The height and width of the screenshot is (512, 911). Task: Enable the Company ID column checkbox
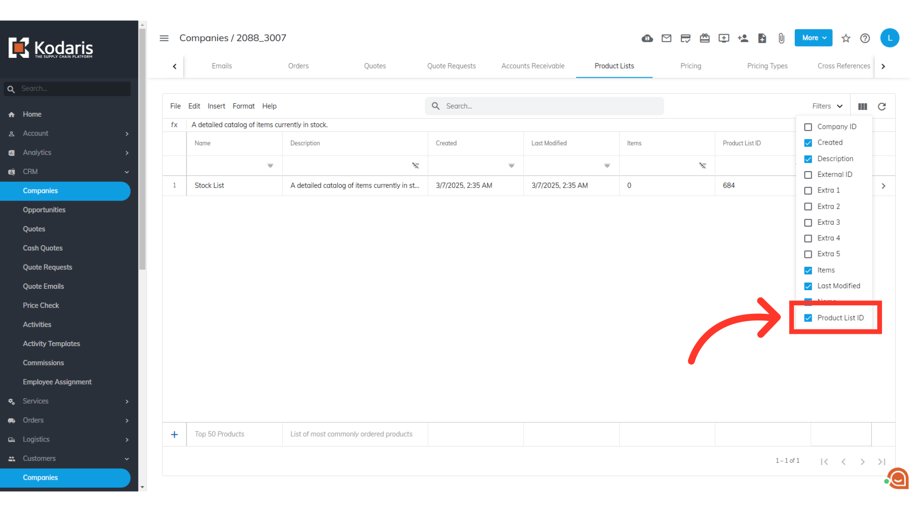coord(808,127)
